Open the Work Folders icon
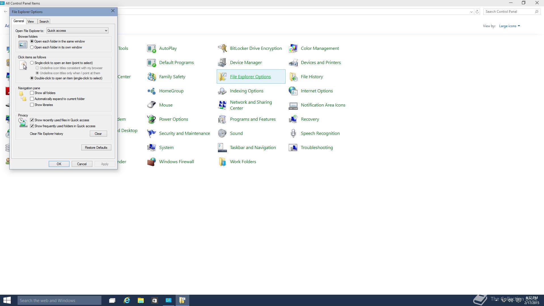The width and height of the screenshot is (544, 306). 222,162
